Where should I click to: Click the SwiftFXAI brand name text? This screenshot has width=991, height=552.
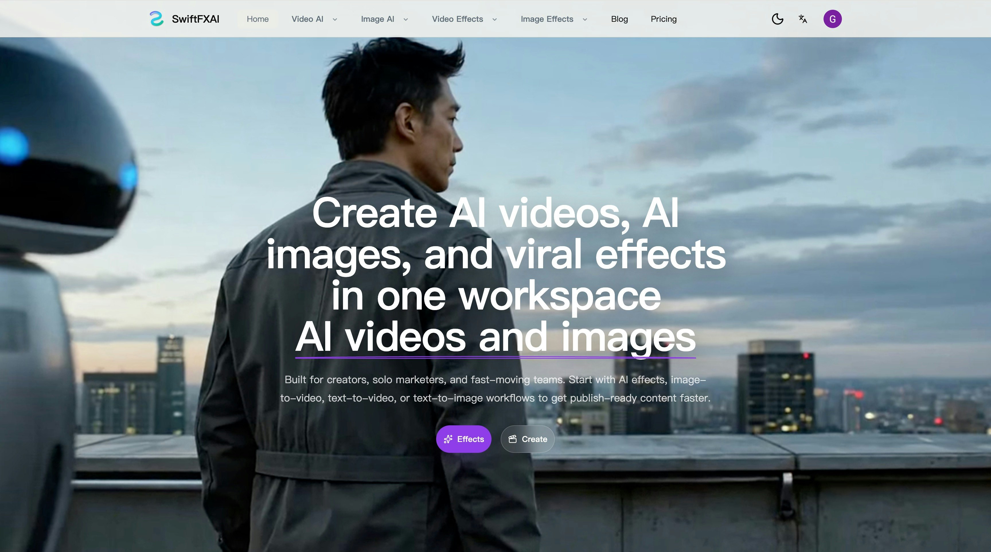point(196,19)
